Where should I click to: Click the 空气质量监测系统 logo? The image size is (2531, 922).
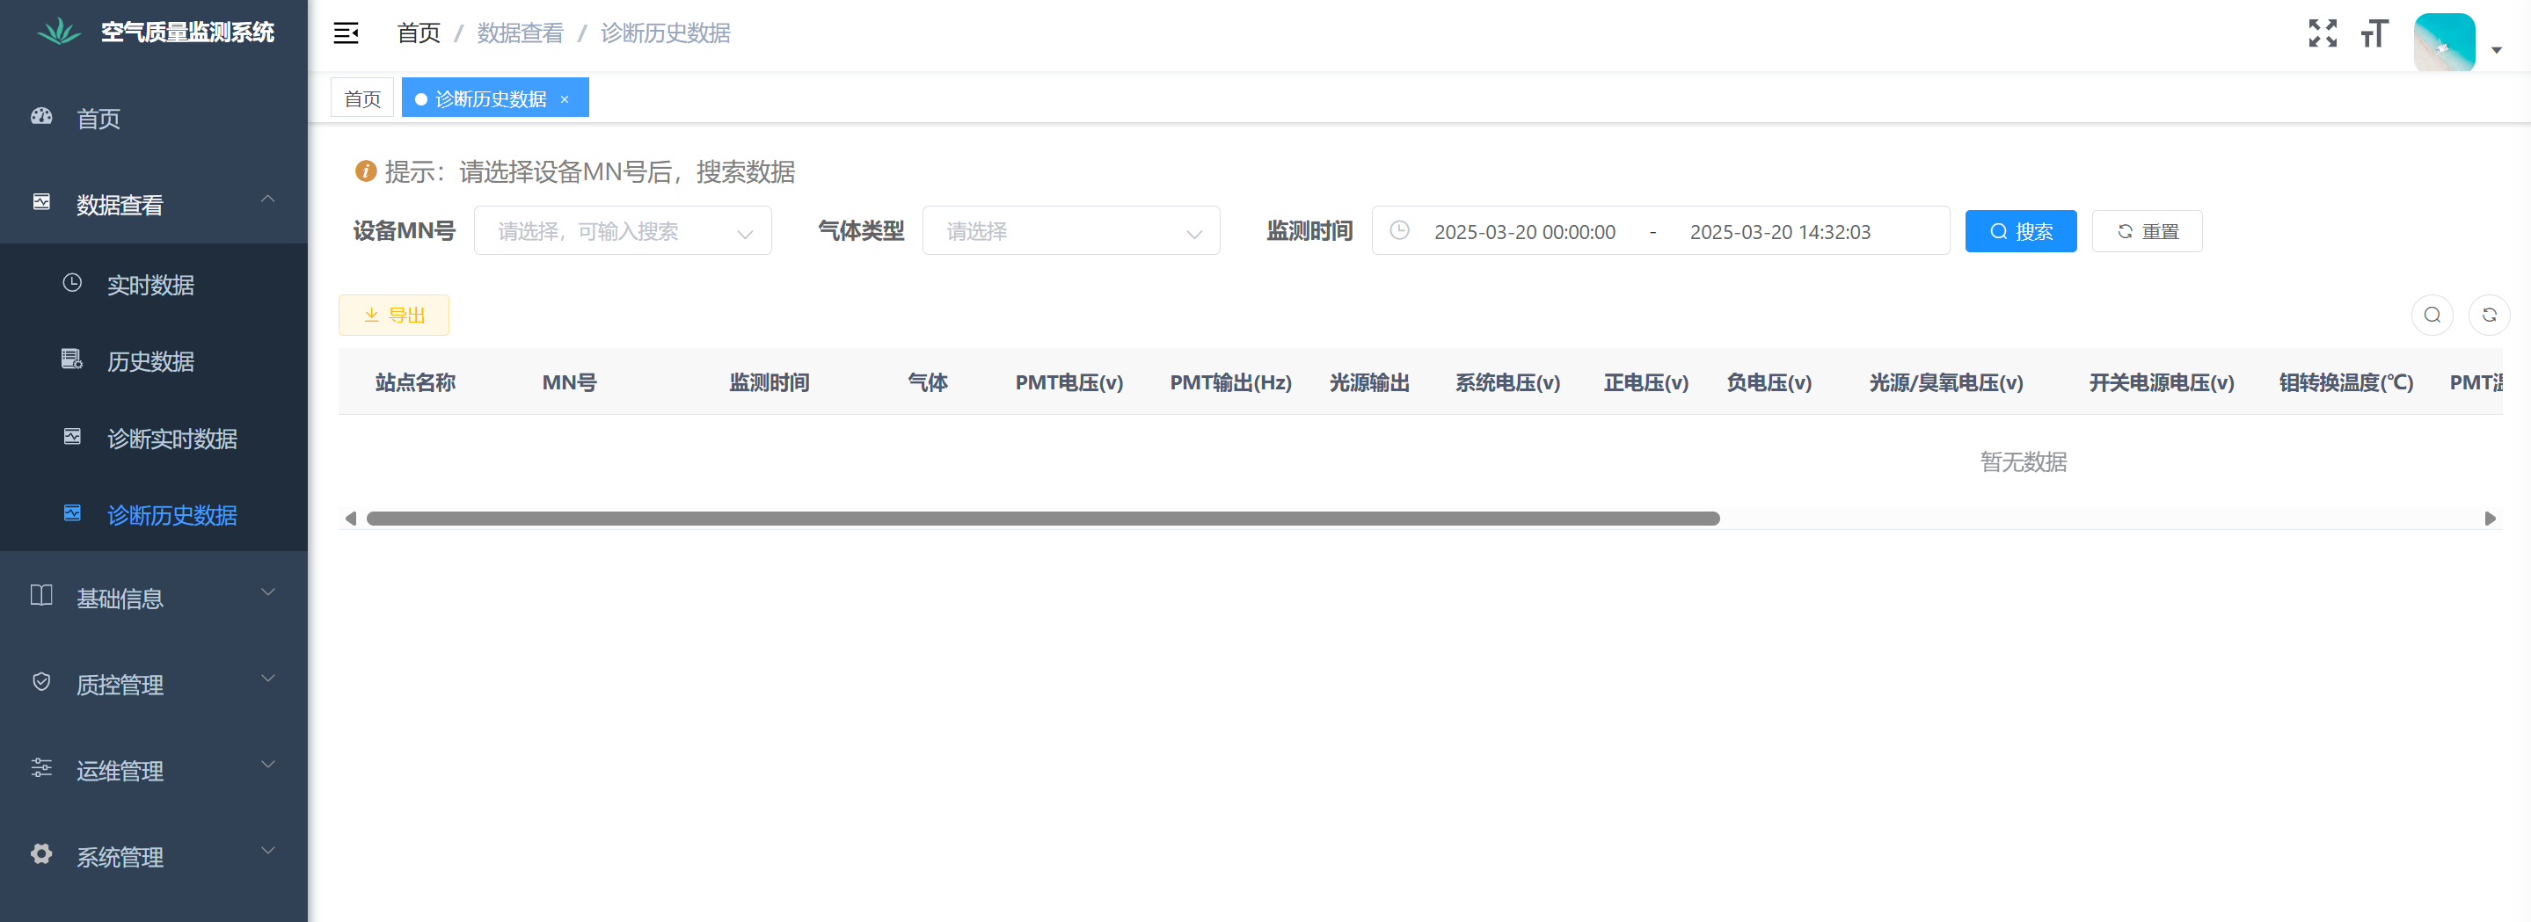tap(153, 31)
